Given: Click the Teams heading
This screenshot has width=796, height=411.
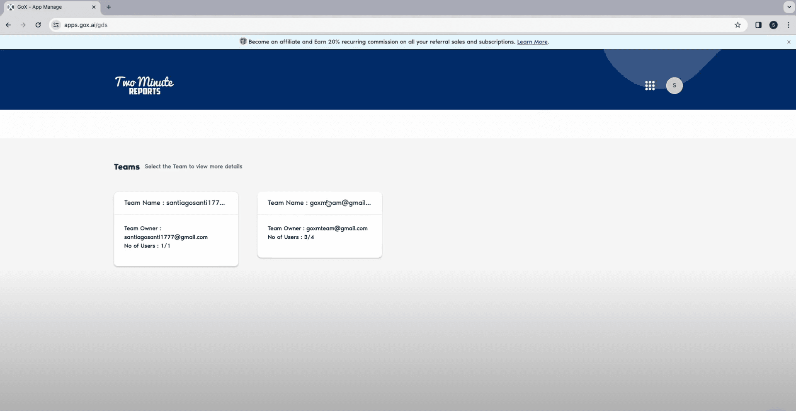Looking at the screenshot, I should (x=126, y=167).
